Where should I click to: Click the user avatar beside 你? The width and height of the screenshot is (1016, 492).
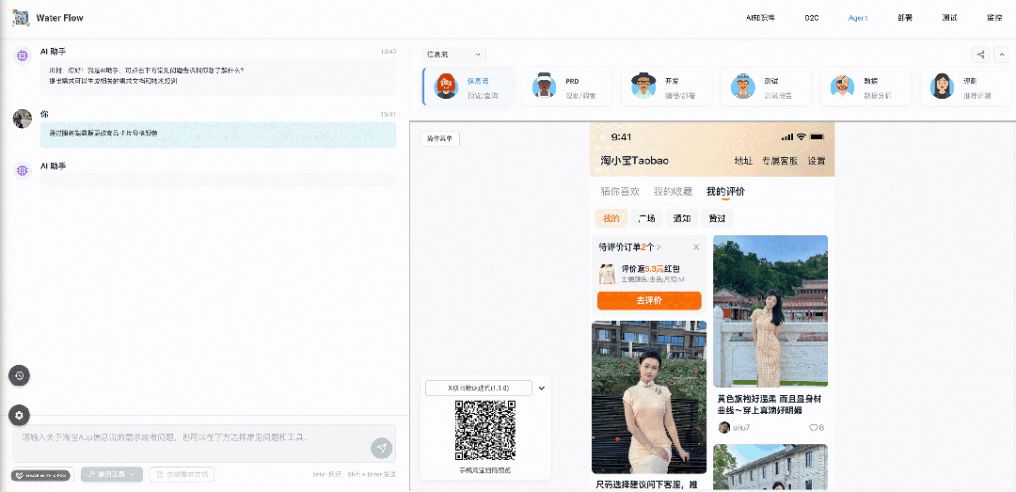(x=23, y=119)
